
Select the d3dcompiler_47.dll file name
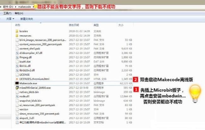[31, 53]
